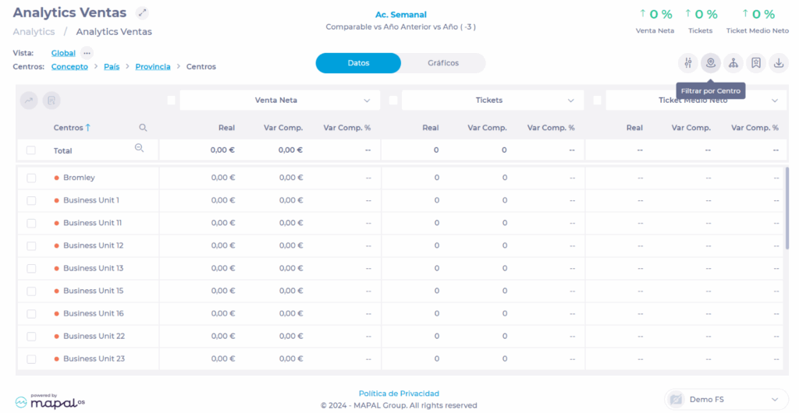The image size is (799, 413).
Task: Click the table's vertical scrollbar
Action: pos(786,207)
